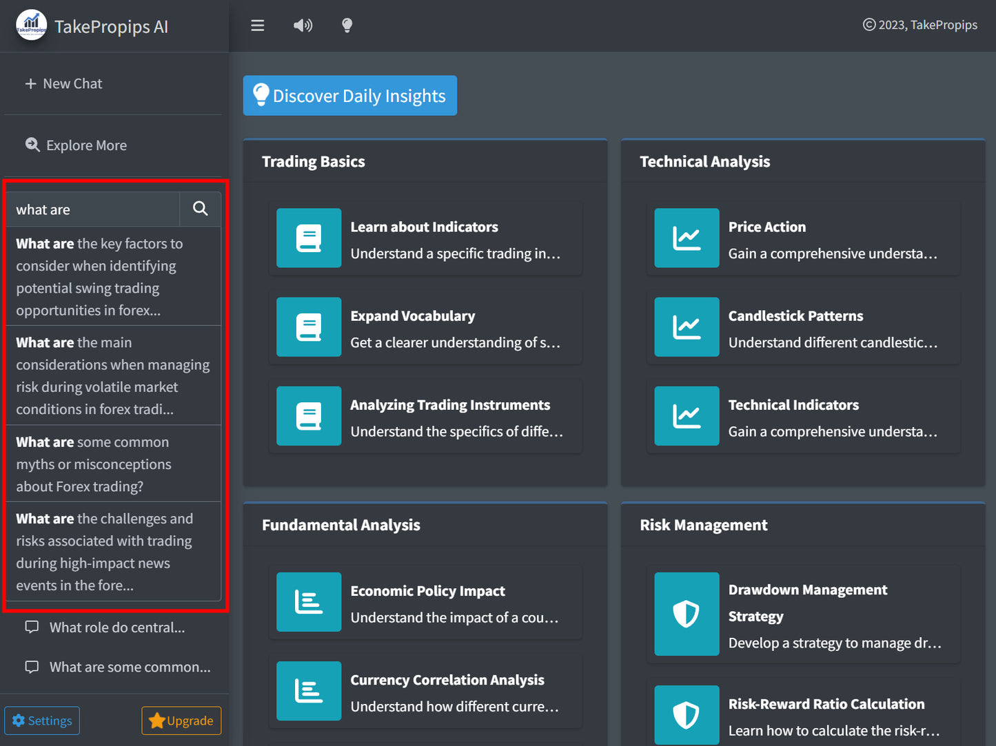Click the lightbulb icon in top bar
The image size is (996, 746).
tap(347, 25)
